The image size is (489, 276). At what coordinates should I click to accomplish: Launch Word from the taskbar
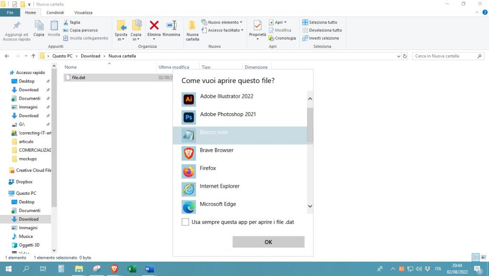[x=149, y=269]
